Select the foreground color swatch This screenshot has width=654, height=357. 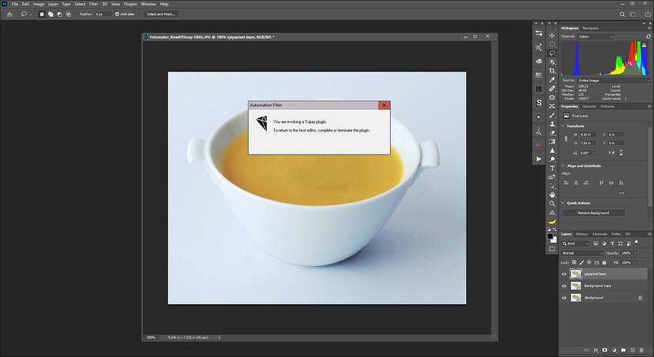click(x=550, y=236)
